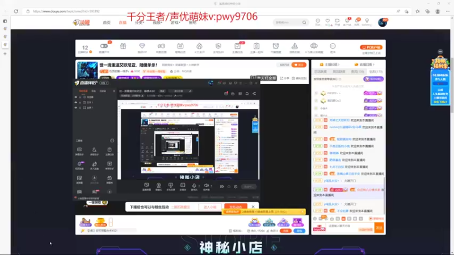454x255 pixels.
Task: Close the 下播后也可以与粉丝互动 popup
Action: coord(253,207)
